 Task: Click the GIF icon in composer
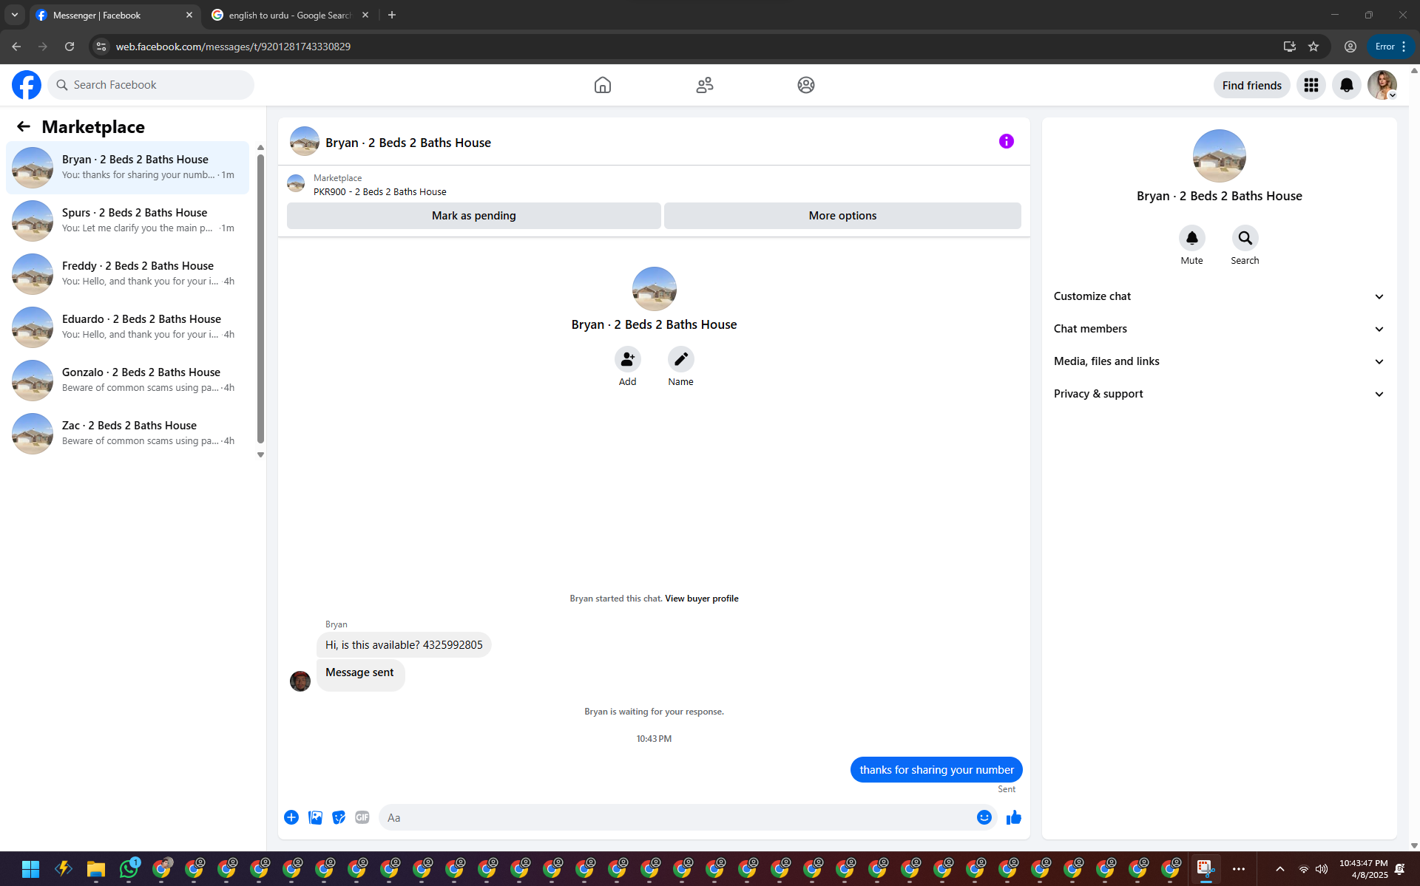click(362, 817)
